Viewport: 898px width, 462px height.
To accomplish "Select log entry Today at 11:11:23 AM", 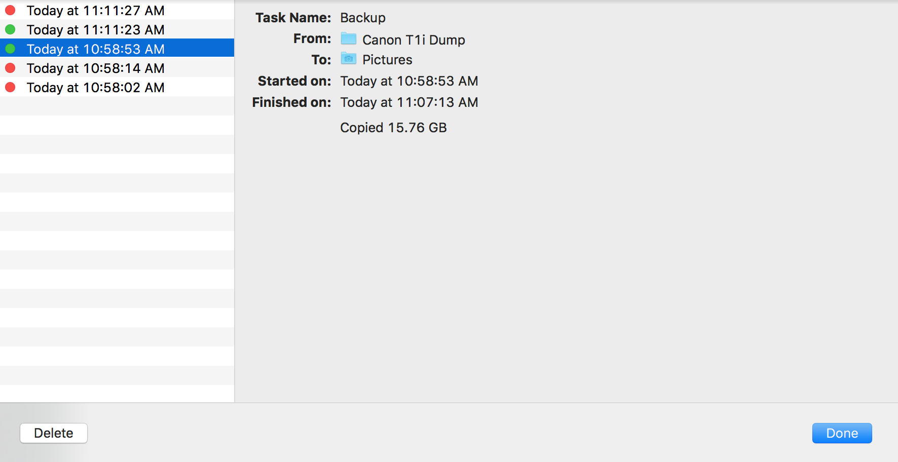I will click(x=117, y=29).
